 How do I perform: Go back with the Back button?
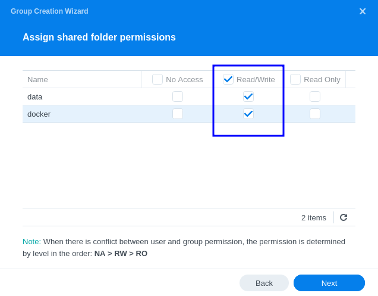264,283
